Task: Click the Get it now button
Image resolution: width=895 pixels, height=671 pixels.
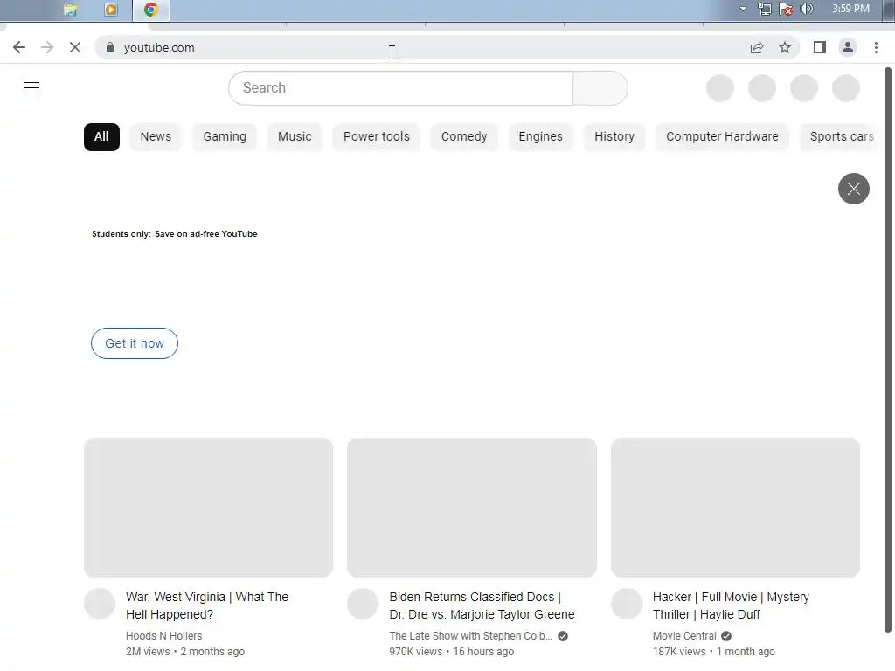Action: coord(134,343)
